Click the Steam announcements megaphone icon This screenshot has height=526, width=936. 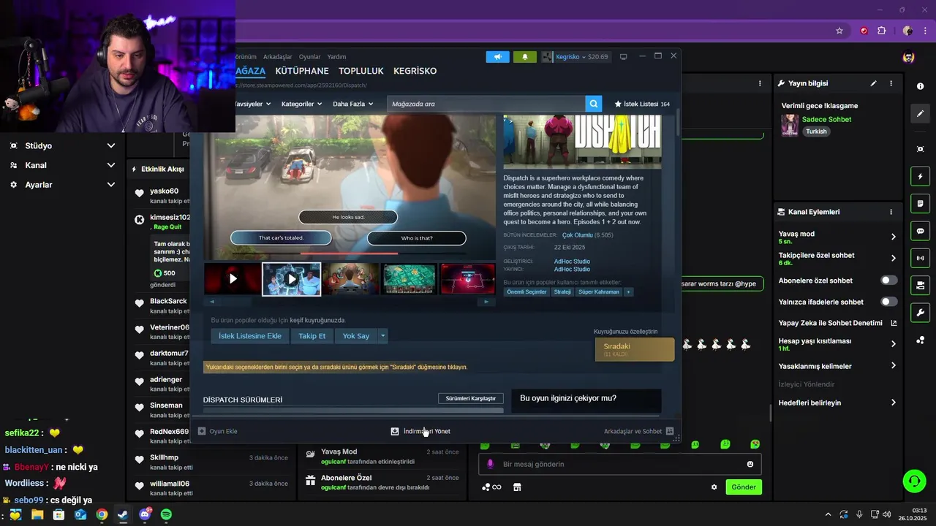(497, 56)
